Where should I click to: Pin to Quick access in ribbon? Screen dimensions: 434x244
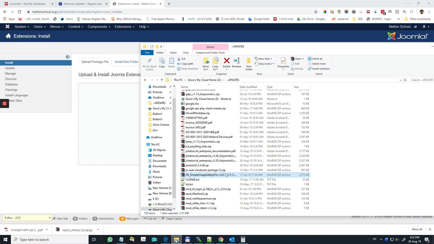pyautogui.click(x=150, y=64)
